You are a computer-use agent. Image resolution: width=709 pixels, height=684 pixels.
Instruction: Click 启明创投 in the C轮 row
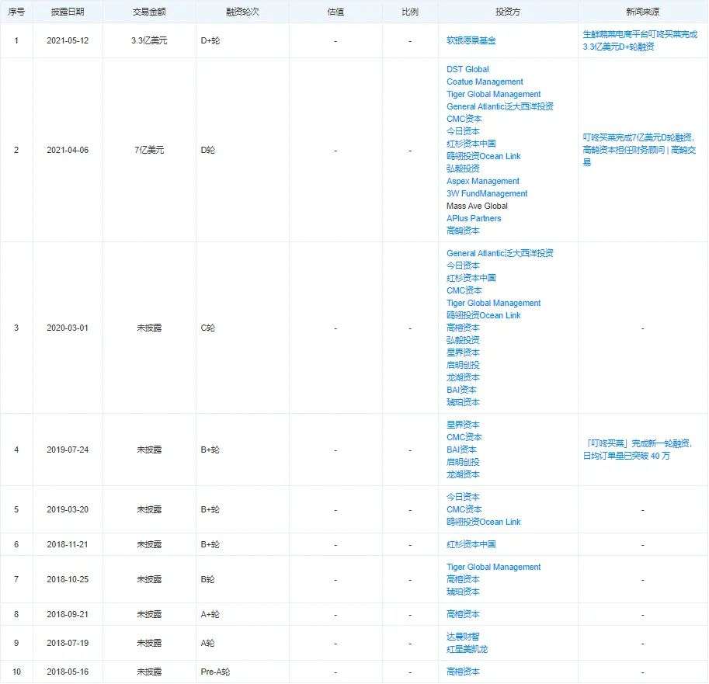pyautogui.click(x=463, y=365)
